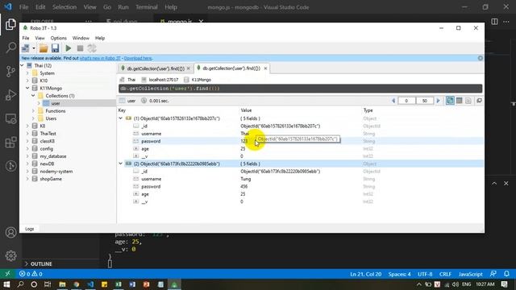This screenshot has height=290, width=516.
Task: Select the my_database database
Action: (53, 156)
